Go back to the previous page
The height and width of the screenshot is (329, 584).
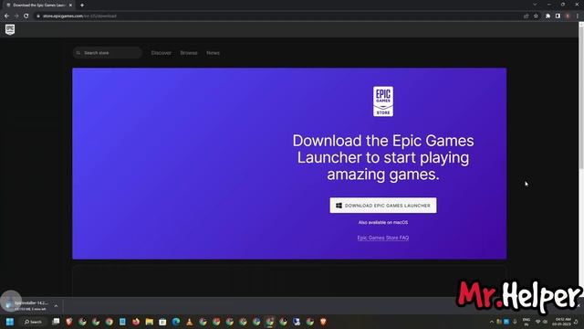6,16
